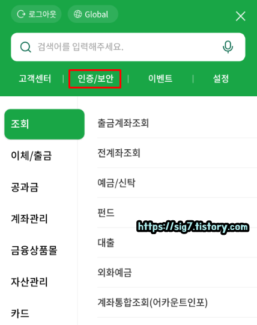Open 예금/신탁 menu item
The width and height of the screenshot is (257, 325).
point(177,183)
